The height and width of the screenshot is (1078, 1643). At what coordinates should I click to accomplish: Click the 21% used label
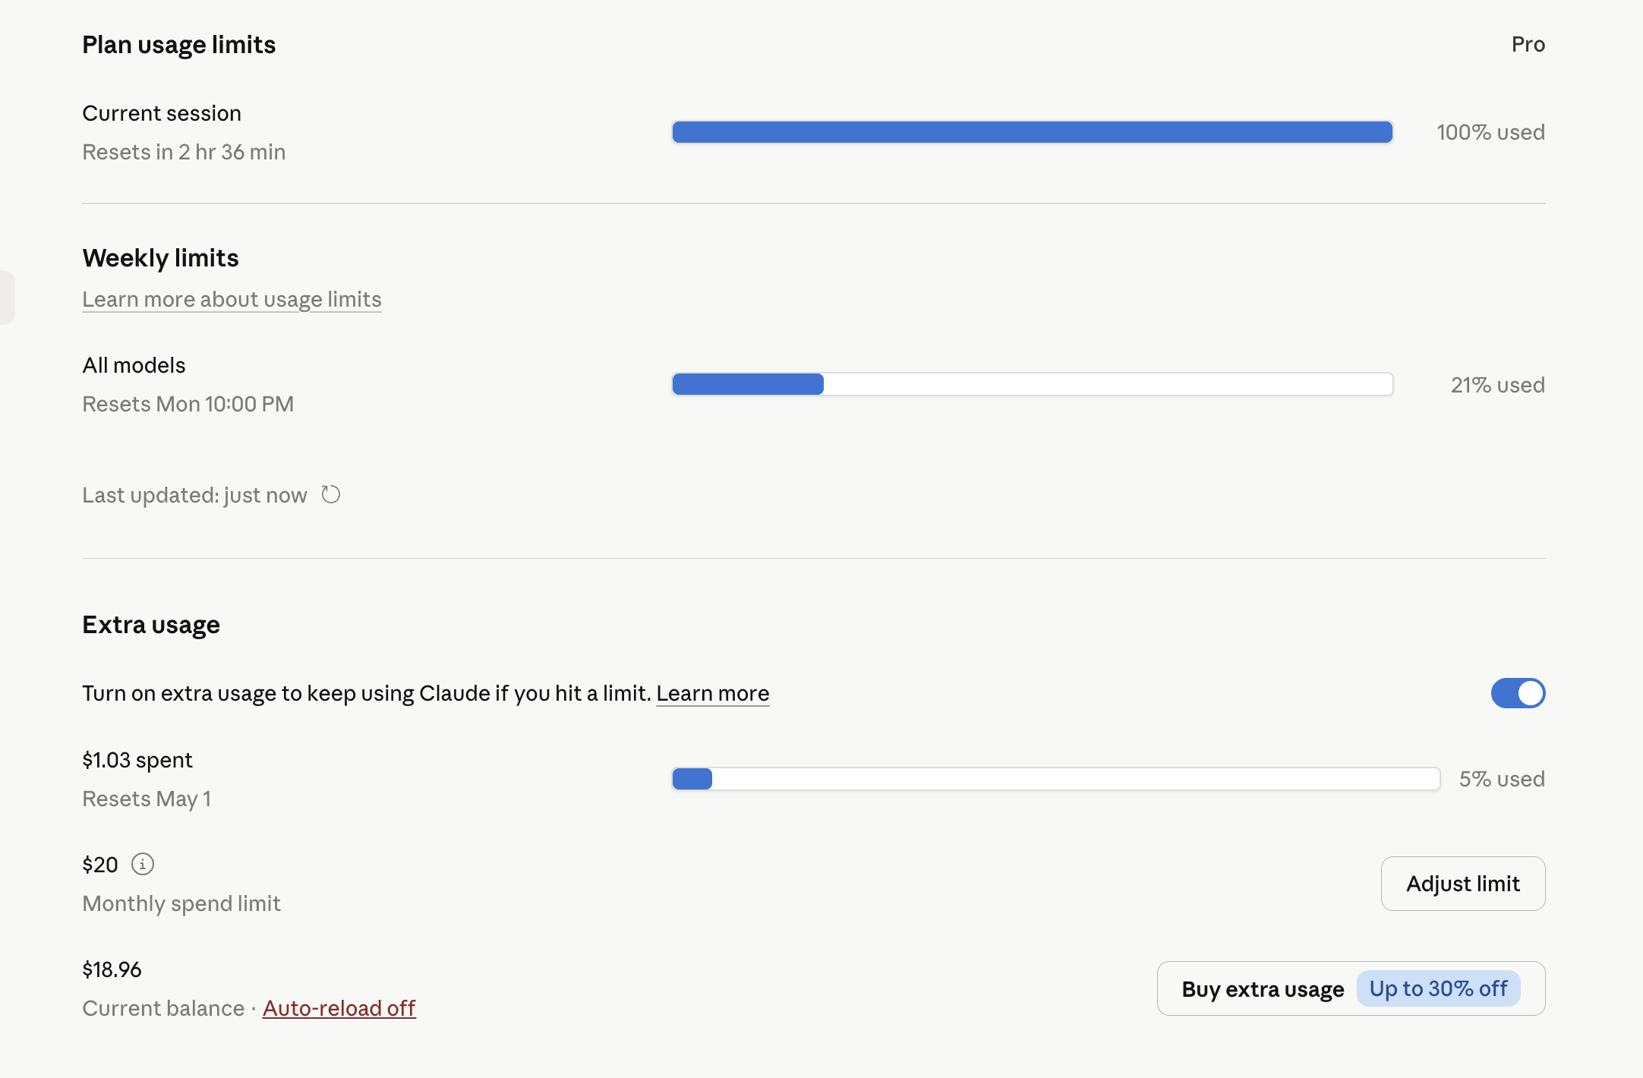(1497, 385)
